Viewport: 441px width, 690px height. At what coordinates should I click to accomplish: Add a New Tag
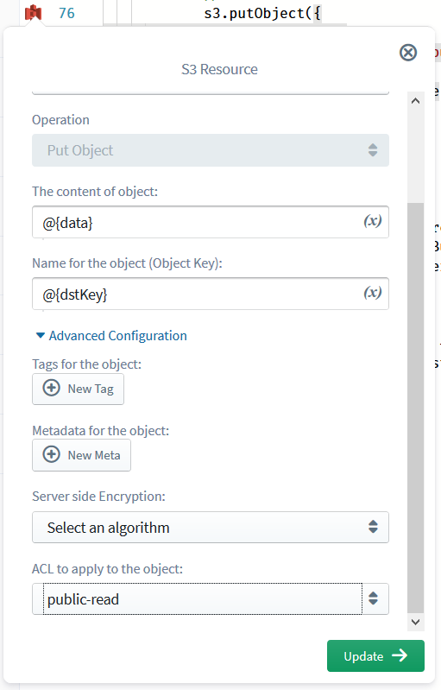point(78,389)
